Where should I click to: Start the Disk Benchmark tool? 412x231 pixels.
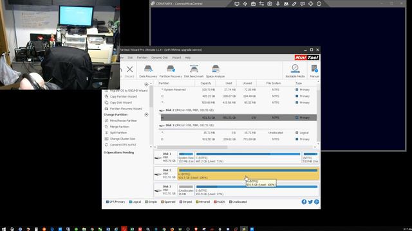coord(194,71)
